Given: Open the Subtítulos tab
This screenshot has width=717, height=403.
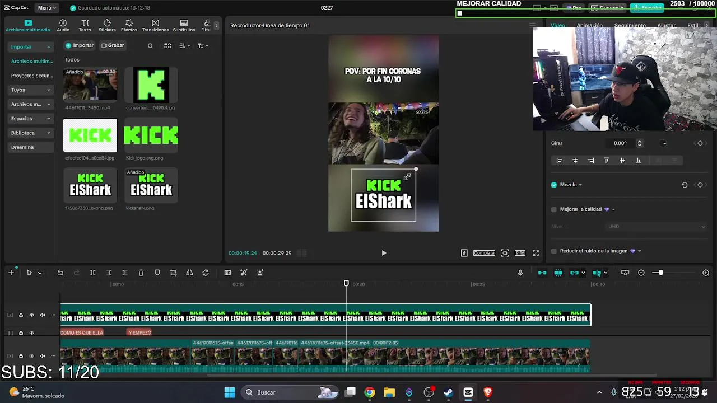Looking at the screenshot, I should (184, 25).
